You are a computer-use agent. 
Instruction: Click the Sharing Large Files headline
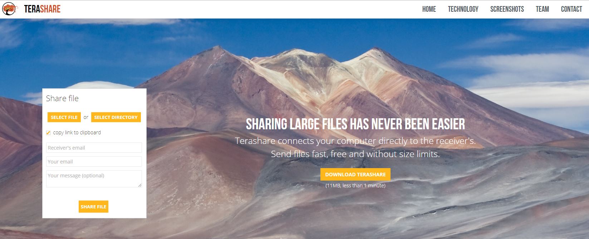click(x=355, y=124)
